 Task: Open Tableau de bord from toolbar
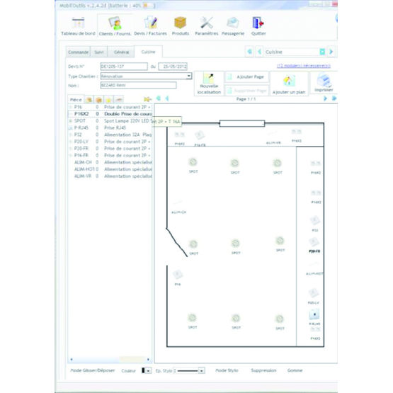click(x=78, y=26)
